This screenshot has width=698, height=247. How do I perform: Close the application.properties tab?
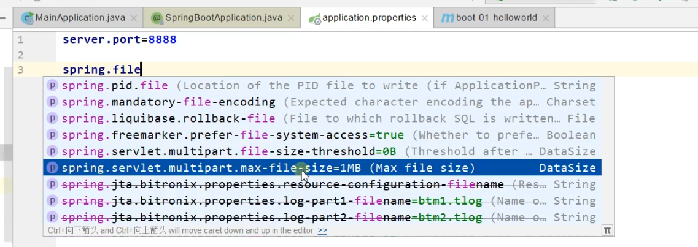pyautogui.click(x=425, y=18)
